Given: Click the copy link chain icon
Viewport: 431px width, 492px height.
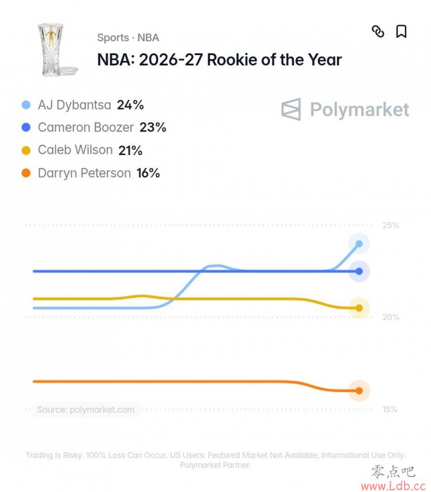Looking at the screenshot, I should point(378,32).
